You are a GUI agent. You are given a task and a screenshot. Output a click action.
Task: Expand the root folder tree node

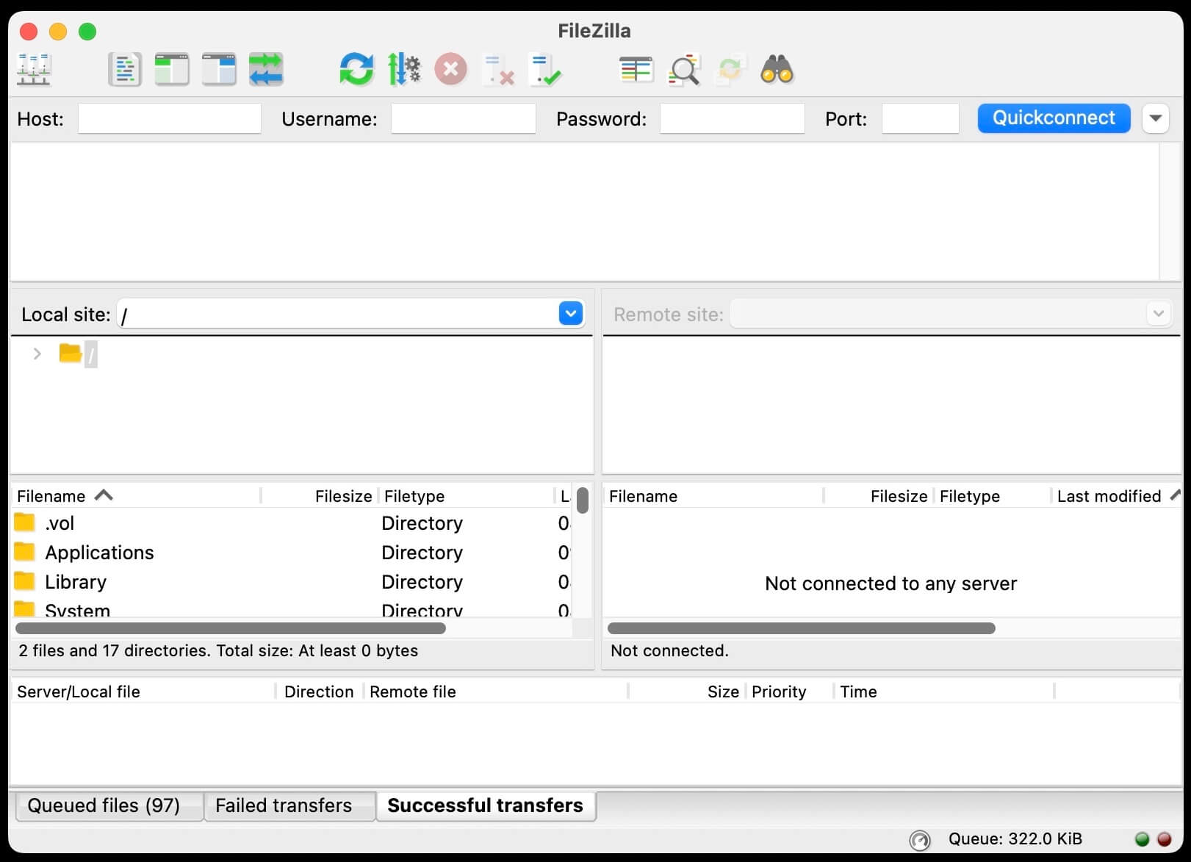tap(37, 354)
